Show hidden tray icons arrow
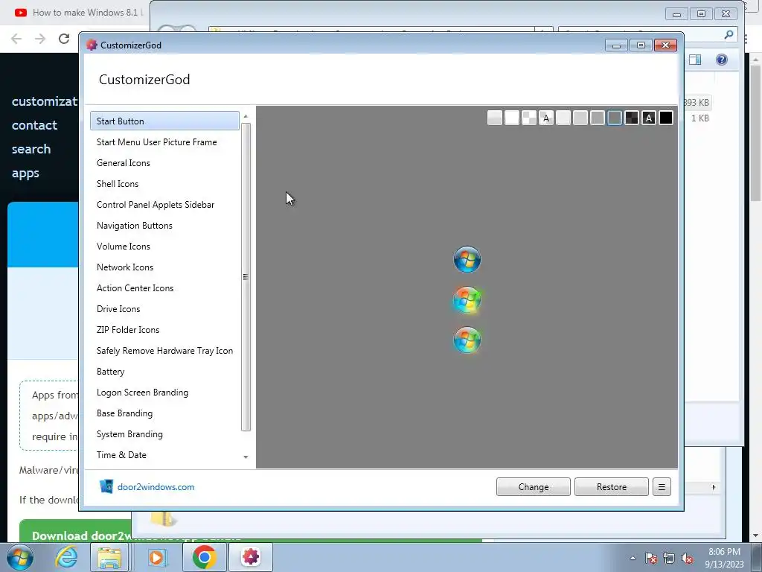Viewport: 762px width, 572px height. (633, 558)
